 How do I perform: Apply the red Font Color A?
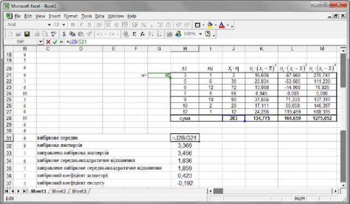point(222,25)
